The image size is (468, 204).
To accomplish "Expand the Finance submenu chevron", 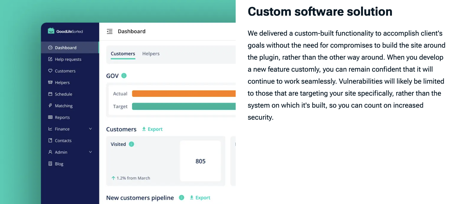I will pos(90,129).
